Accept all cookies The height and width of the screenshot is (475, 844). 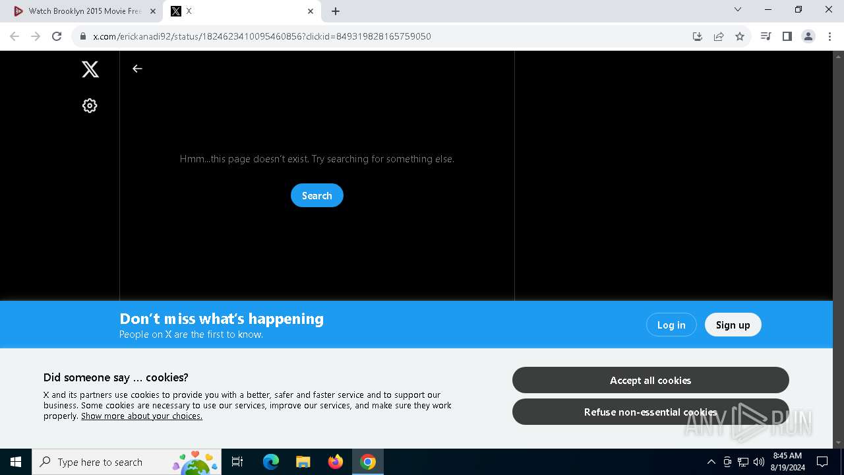651,380
